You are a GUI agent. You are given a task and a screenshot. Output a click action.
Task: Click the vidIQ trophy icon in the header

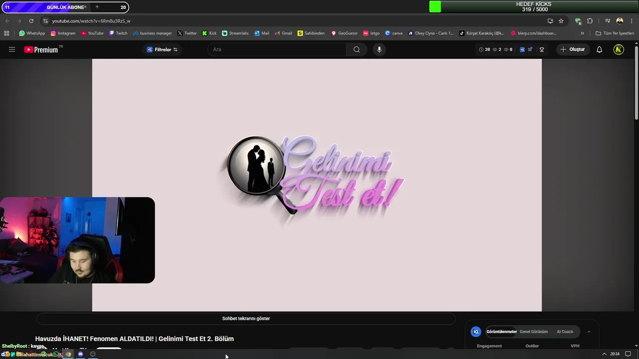point(542,49)
